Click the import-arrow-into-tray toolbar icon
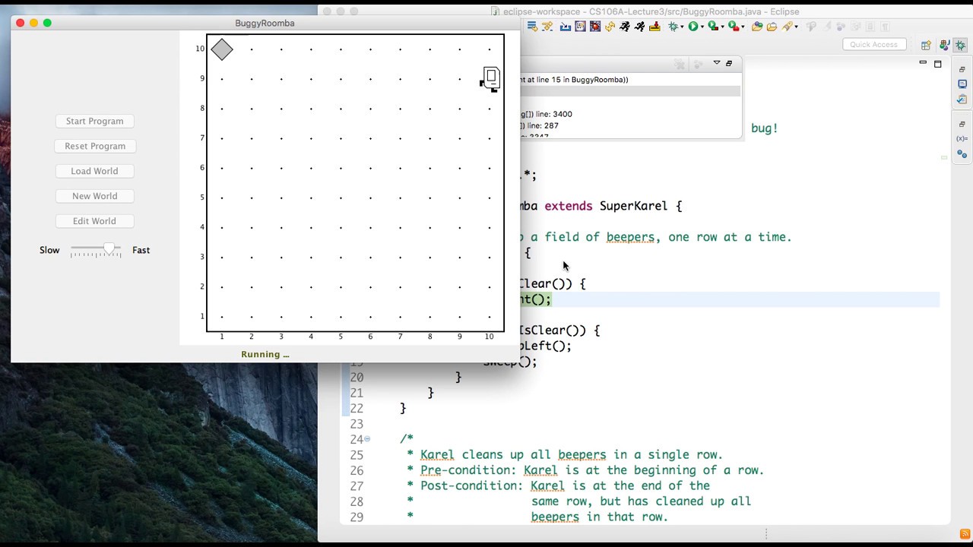This screenshot has height=547, width=973. click(x=654, y=27)
